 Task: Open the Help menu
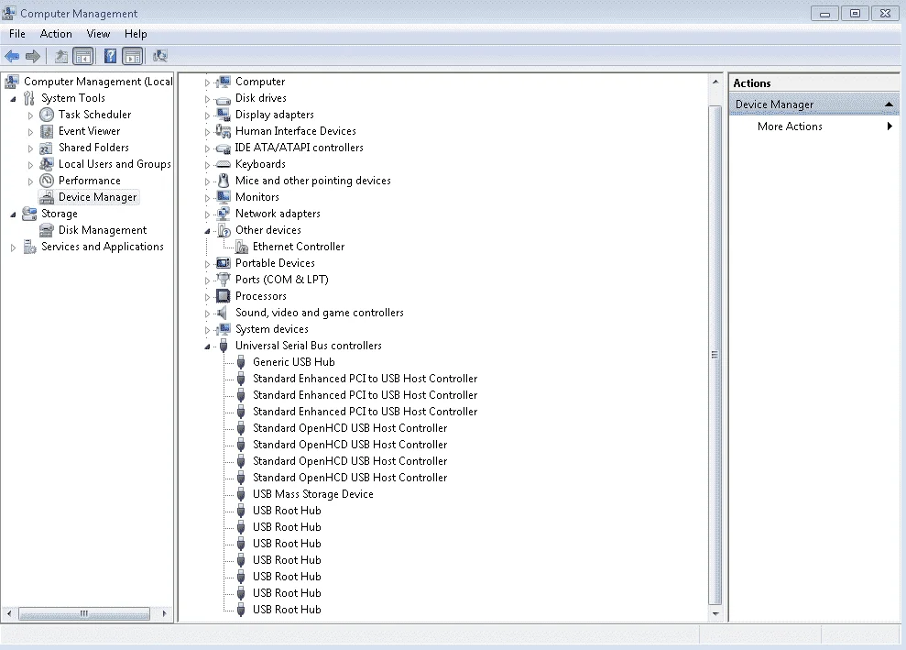[x=136, y=34]
